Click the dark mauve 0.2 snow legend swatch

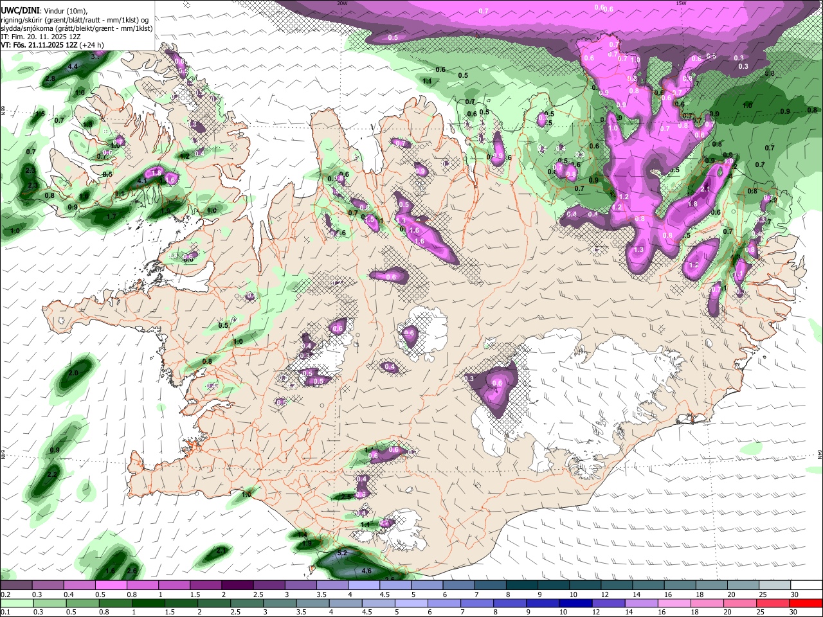click(17, 586)
